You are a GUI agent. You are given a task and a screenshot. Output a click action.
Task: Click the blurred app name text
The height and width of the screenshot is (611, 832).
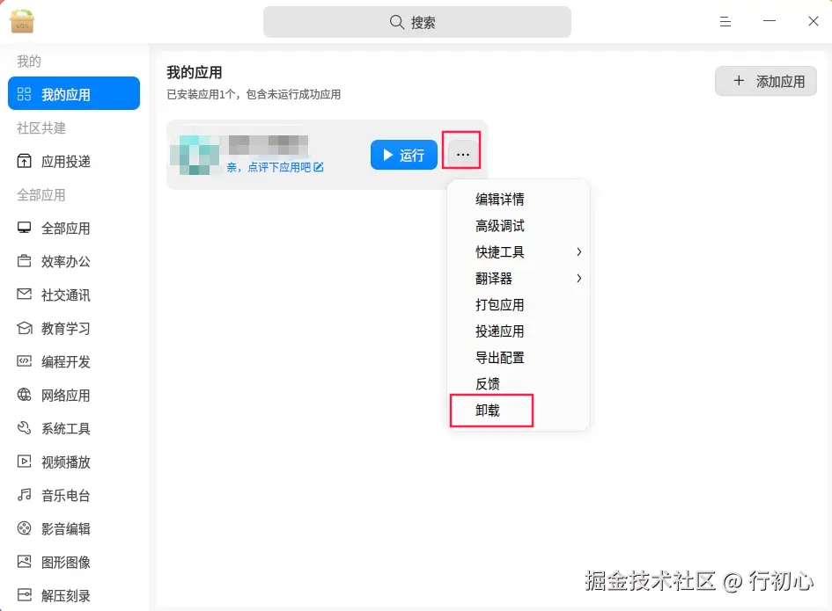268,145
